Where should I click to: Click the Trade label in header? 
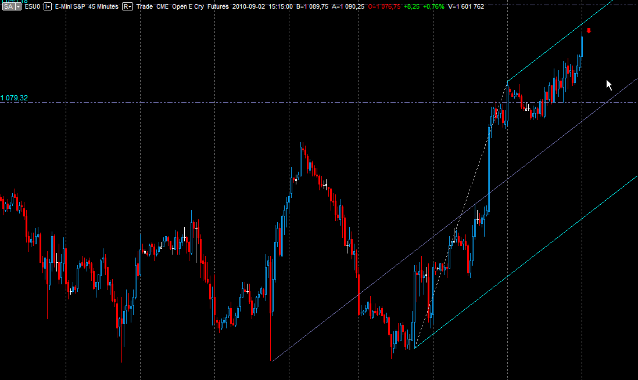tap(145, 6)
